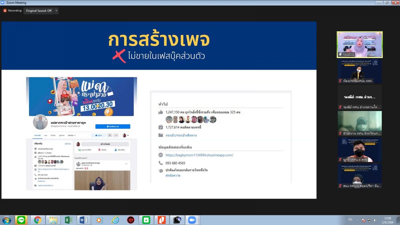Viewport: 400px width, 225px height.
Task: Open the camera app in taskbar
Action: [177, 220]
